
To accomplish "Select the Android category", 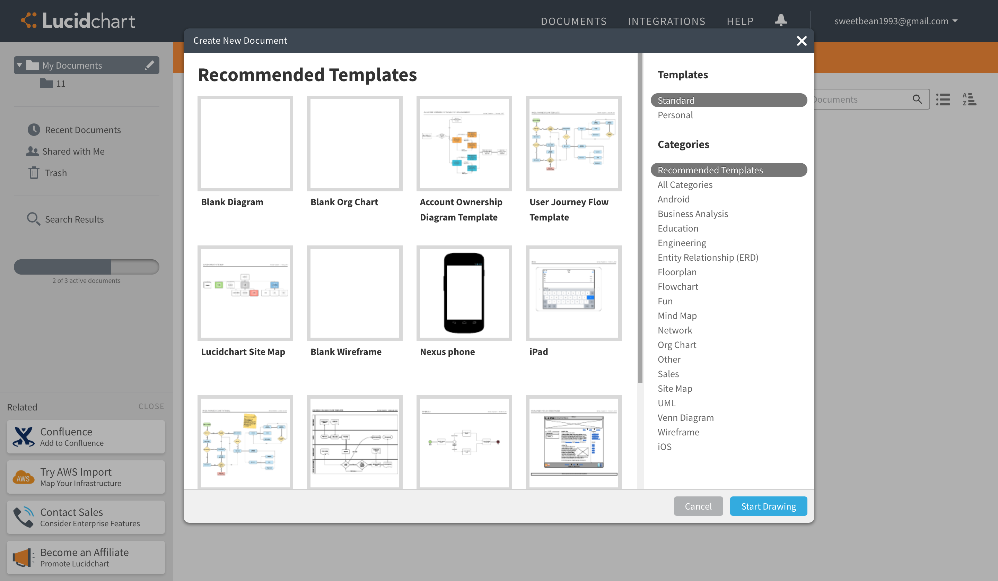I will [673, 199].
